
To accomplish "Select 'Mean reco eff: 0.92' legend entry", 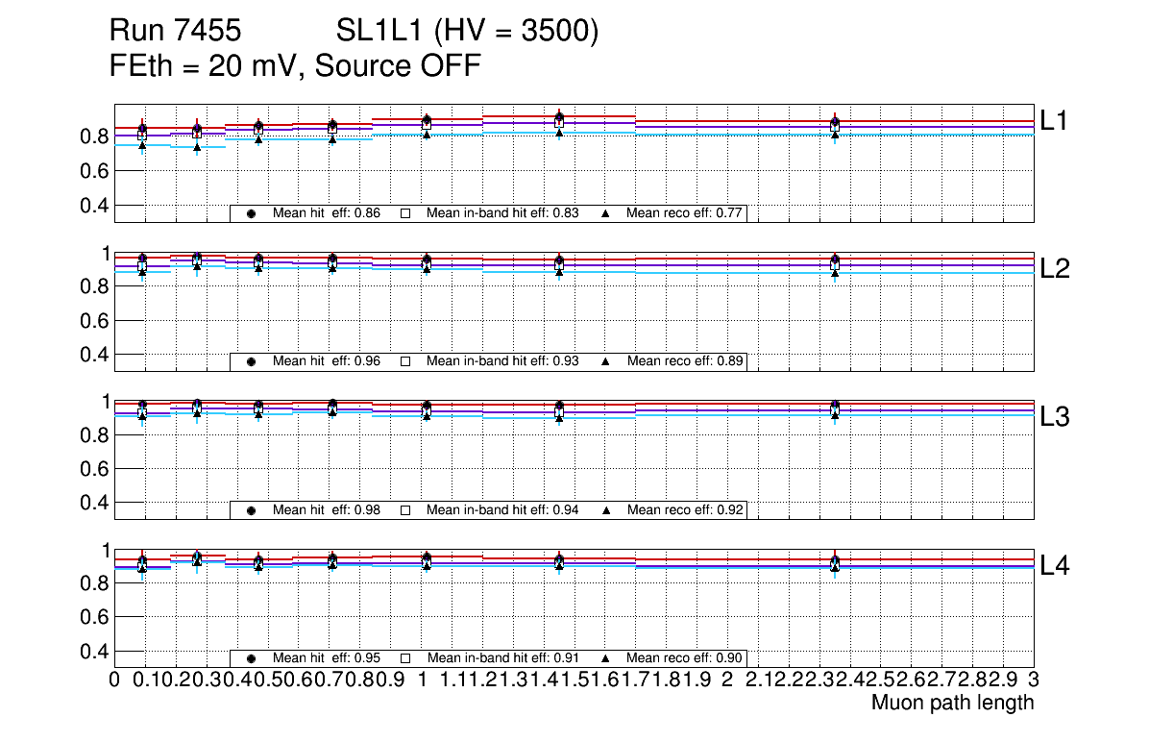I will [685, 510].
